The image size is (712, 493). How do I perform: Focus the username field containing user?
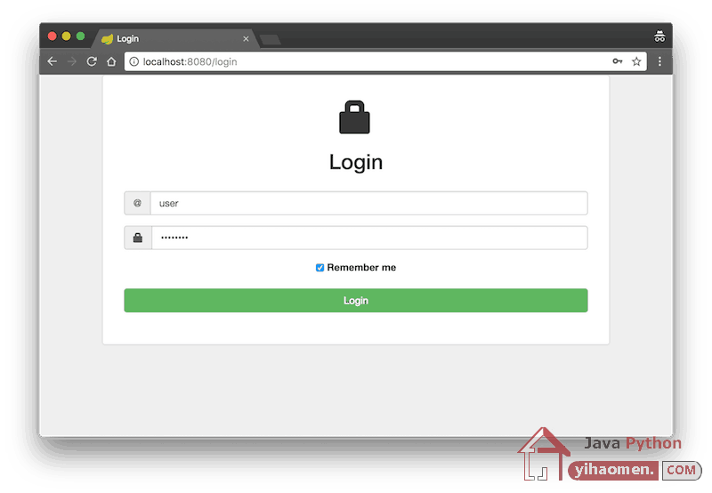tap(368, 203)
